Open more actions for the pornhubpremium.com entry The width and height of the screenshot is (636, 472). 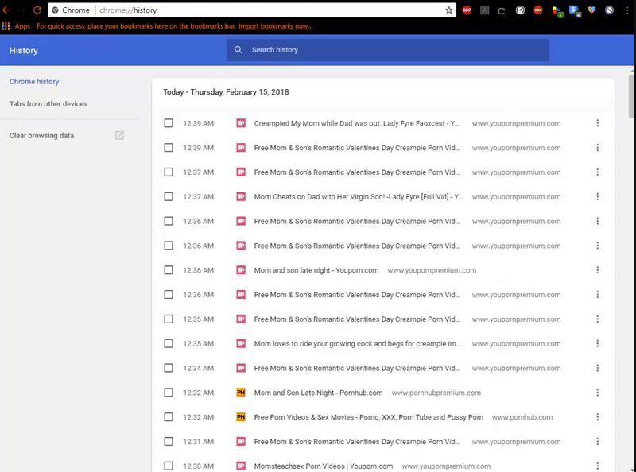coord(598,393)
